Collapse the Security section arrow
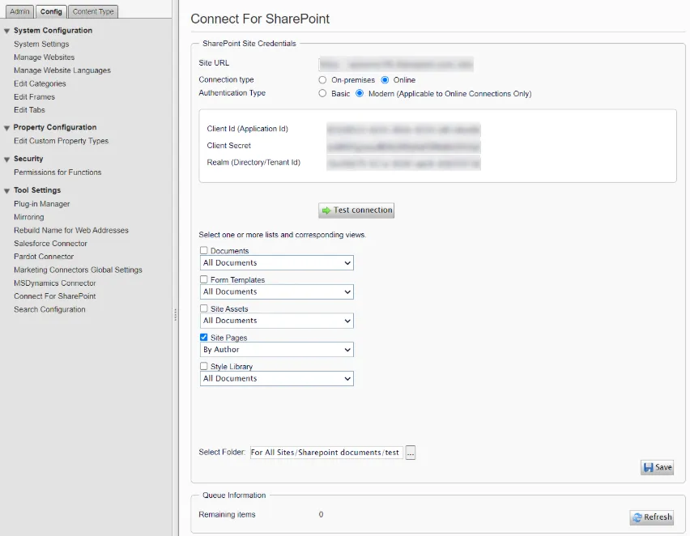Screen dimensions: 690x536 tap(7, 160)
